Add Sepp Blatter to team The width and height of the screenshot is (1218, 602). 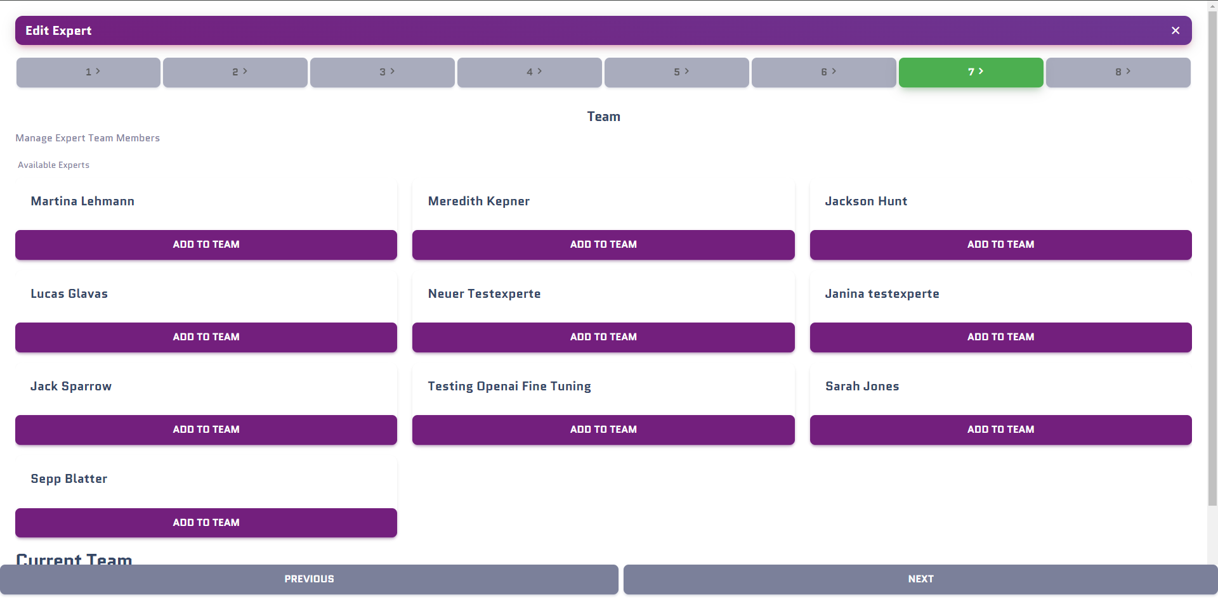(x=206, y=523)
